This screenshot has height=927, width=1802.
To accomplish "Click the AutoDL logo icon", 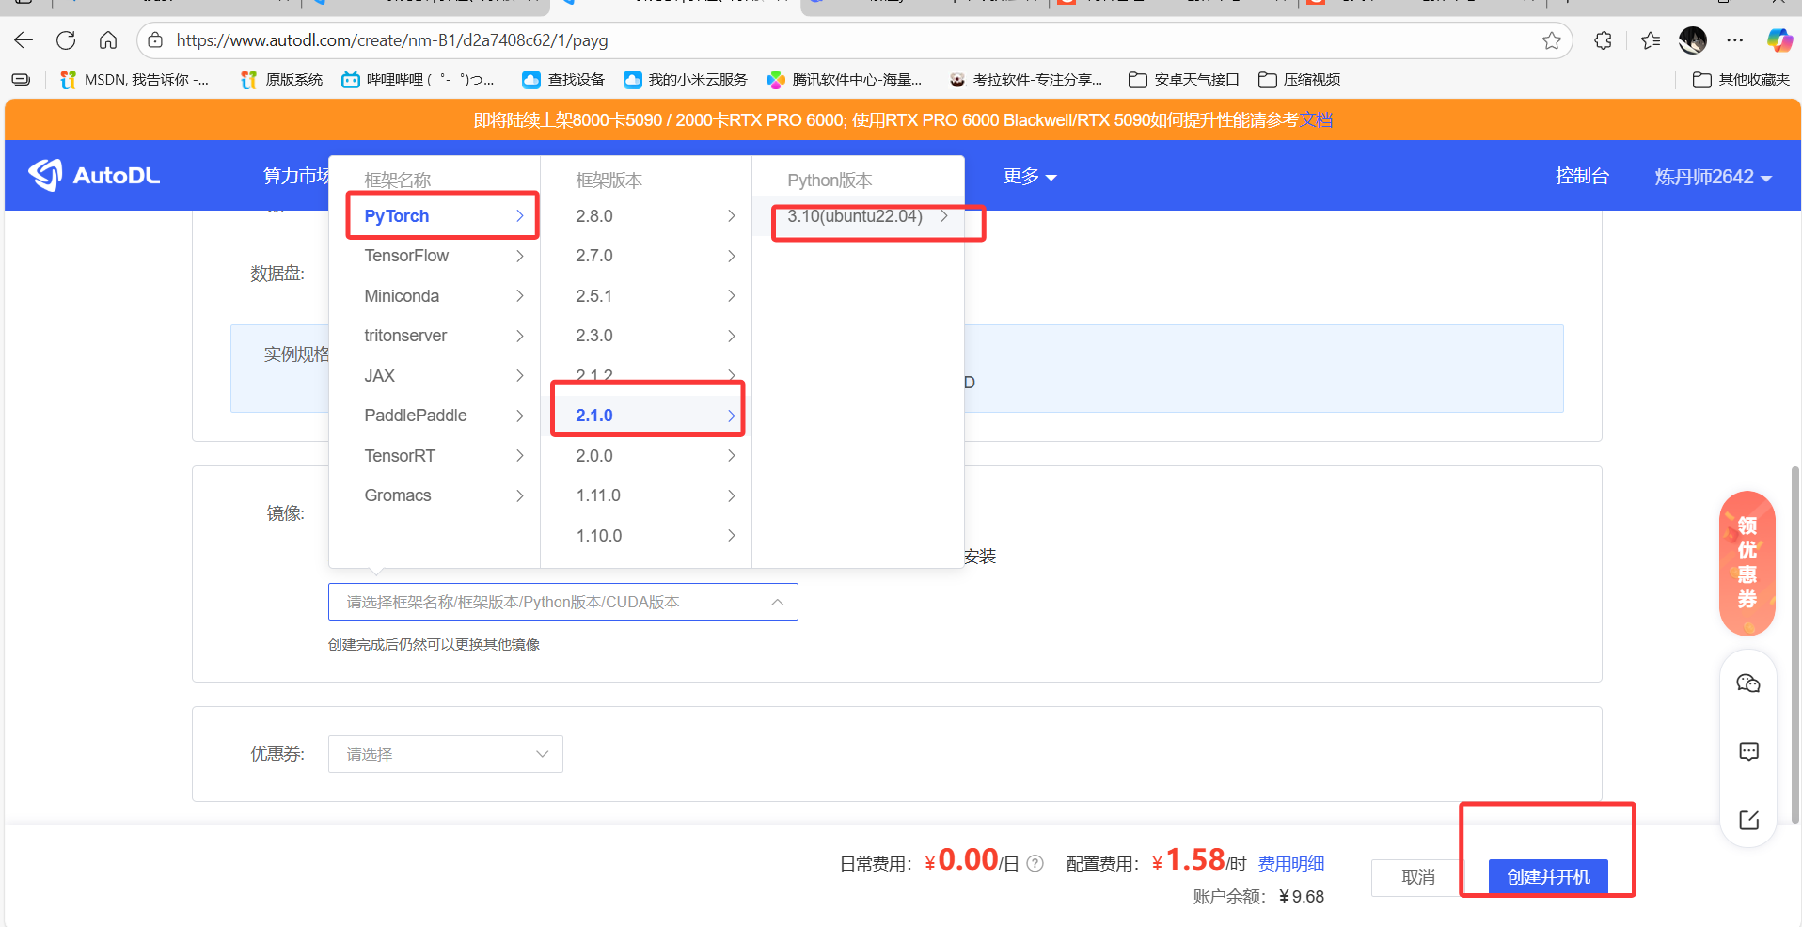I will pyautogui.click(x=45, y=175).
